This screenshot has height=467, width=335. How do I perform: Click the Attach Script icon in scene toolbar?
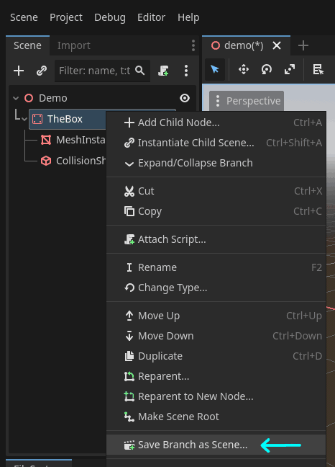click(x=163, y=71)
